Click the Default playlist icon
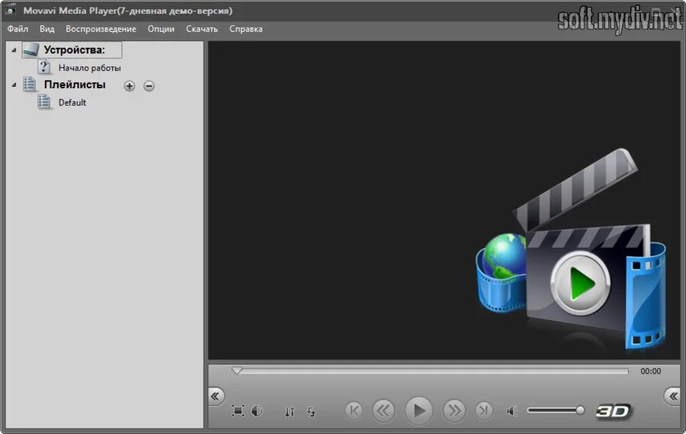686x434 pixels. 43,102
